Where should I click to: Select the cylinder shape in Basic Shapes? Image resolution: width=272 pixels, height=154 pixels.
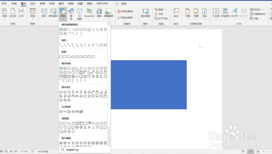point(105,72)
